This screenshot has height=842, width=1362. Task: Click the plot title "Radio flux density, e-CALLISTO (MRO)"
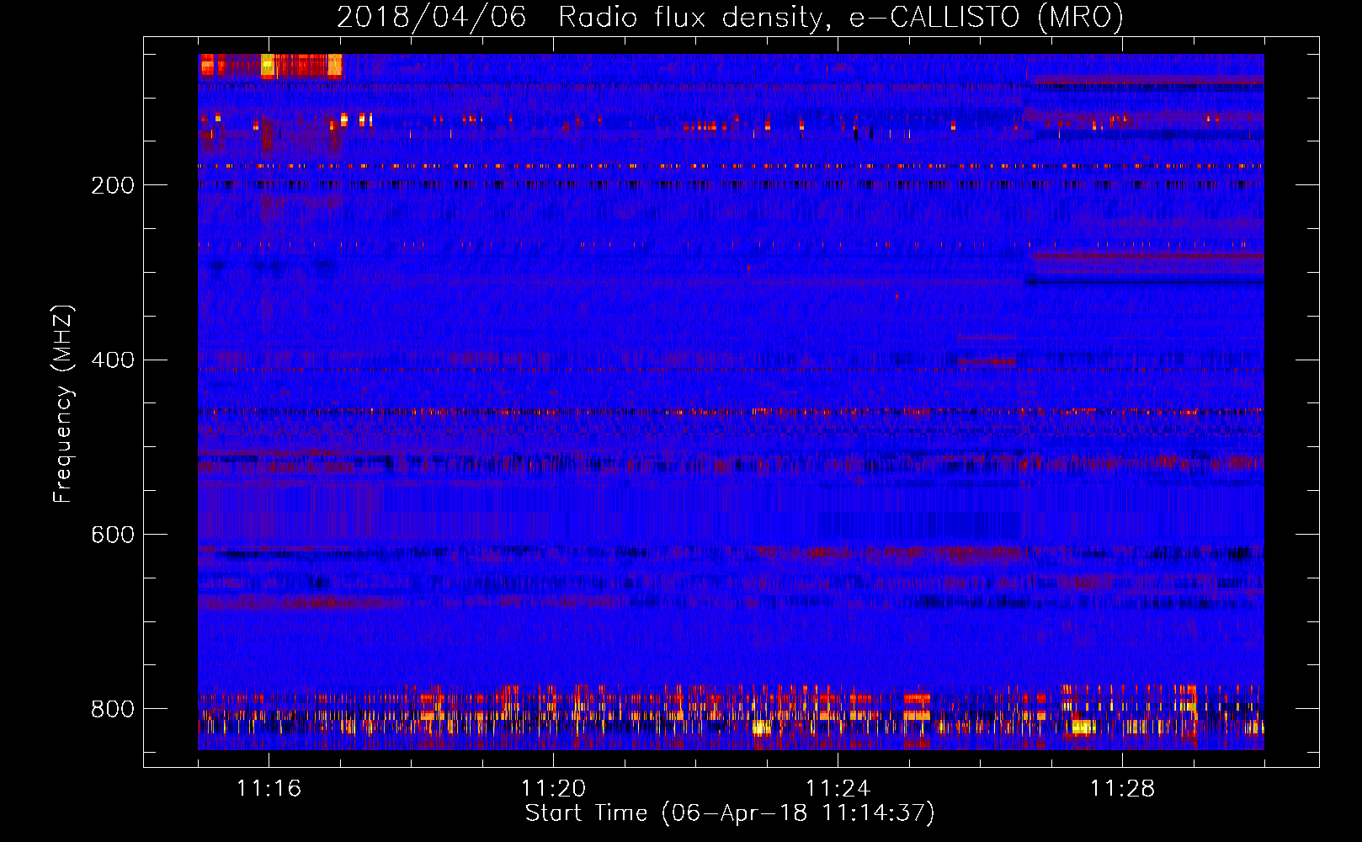[841, 18]
